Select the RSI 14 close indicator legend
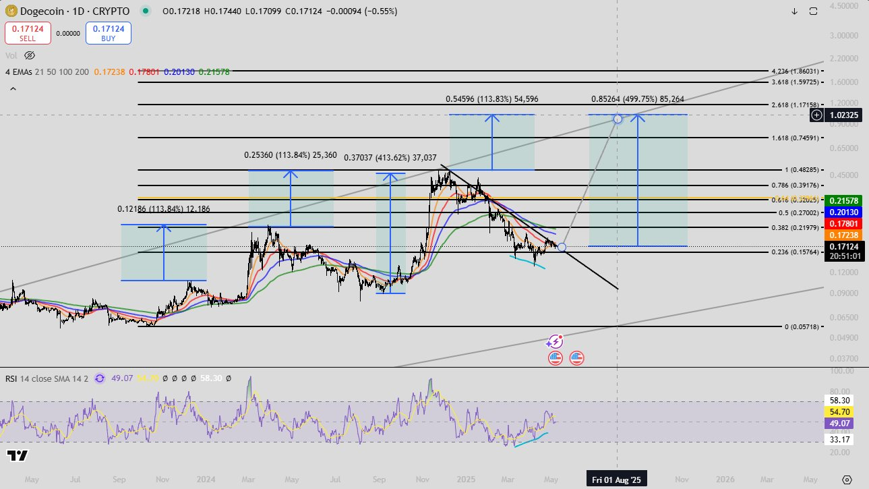The width and height of the screenshot is (869, 489). tap(47, 378)
